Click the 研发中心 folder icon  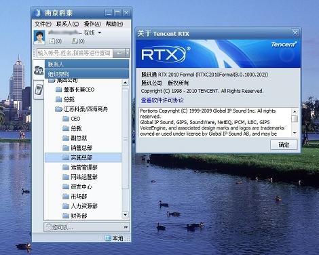[x=66, y=187]
